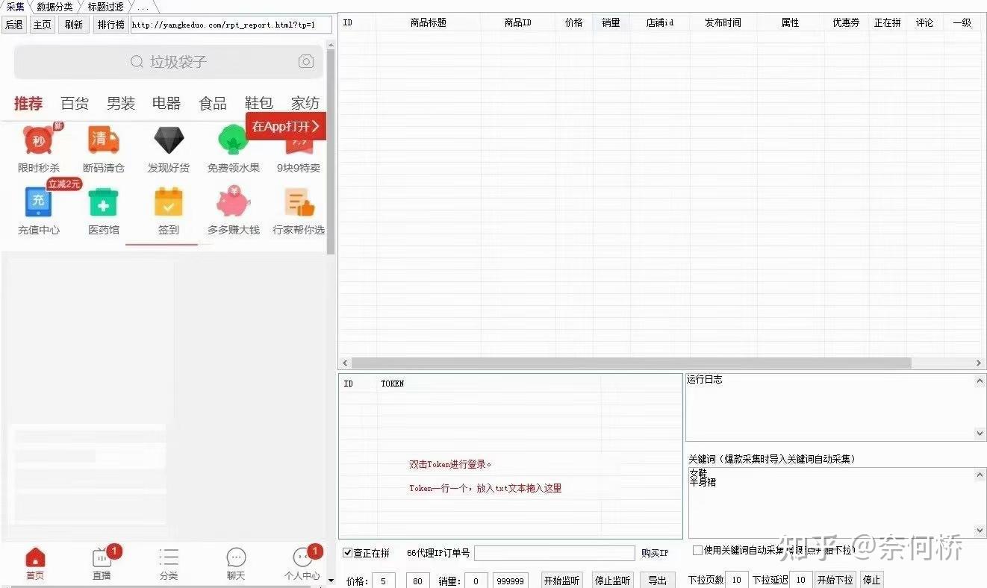987x588 pixels.
Task: Click the 购买IP link
Action: tap(655, 553)
